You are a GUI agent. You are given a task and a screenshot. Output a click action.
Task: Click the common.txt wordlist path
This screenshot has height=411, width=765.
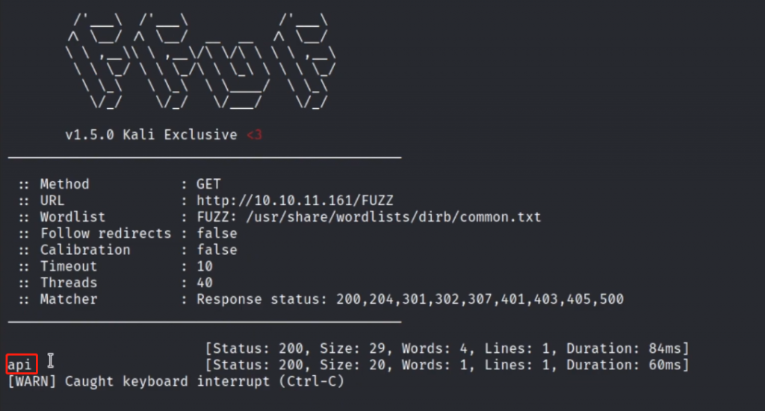[x=368, y=217]
